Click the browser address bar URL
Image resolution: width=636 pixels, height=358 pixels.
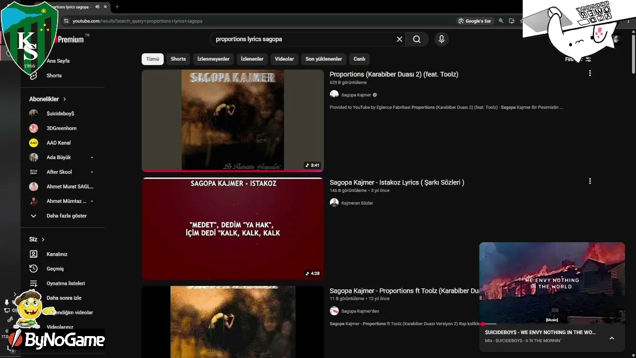tap(138, 21)
